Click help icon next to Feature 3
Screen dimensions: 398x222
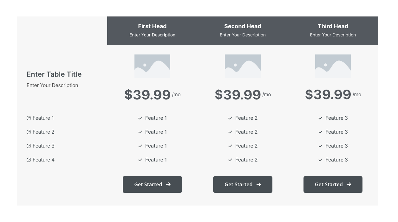(x=29, y=146)
